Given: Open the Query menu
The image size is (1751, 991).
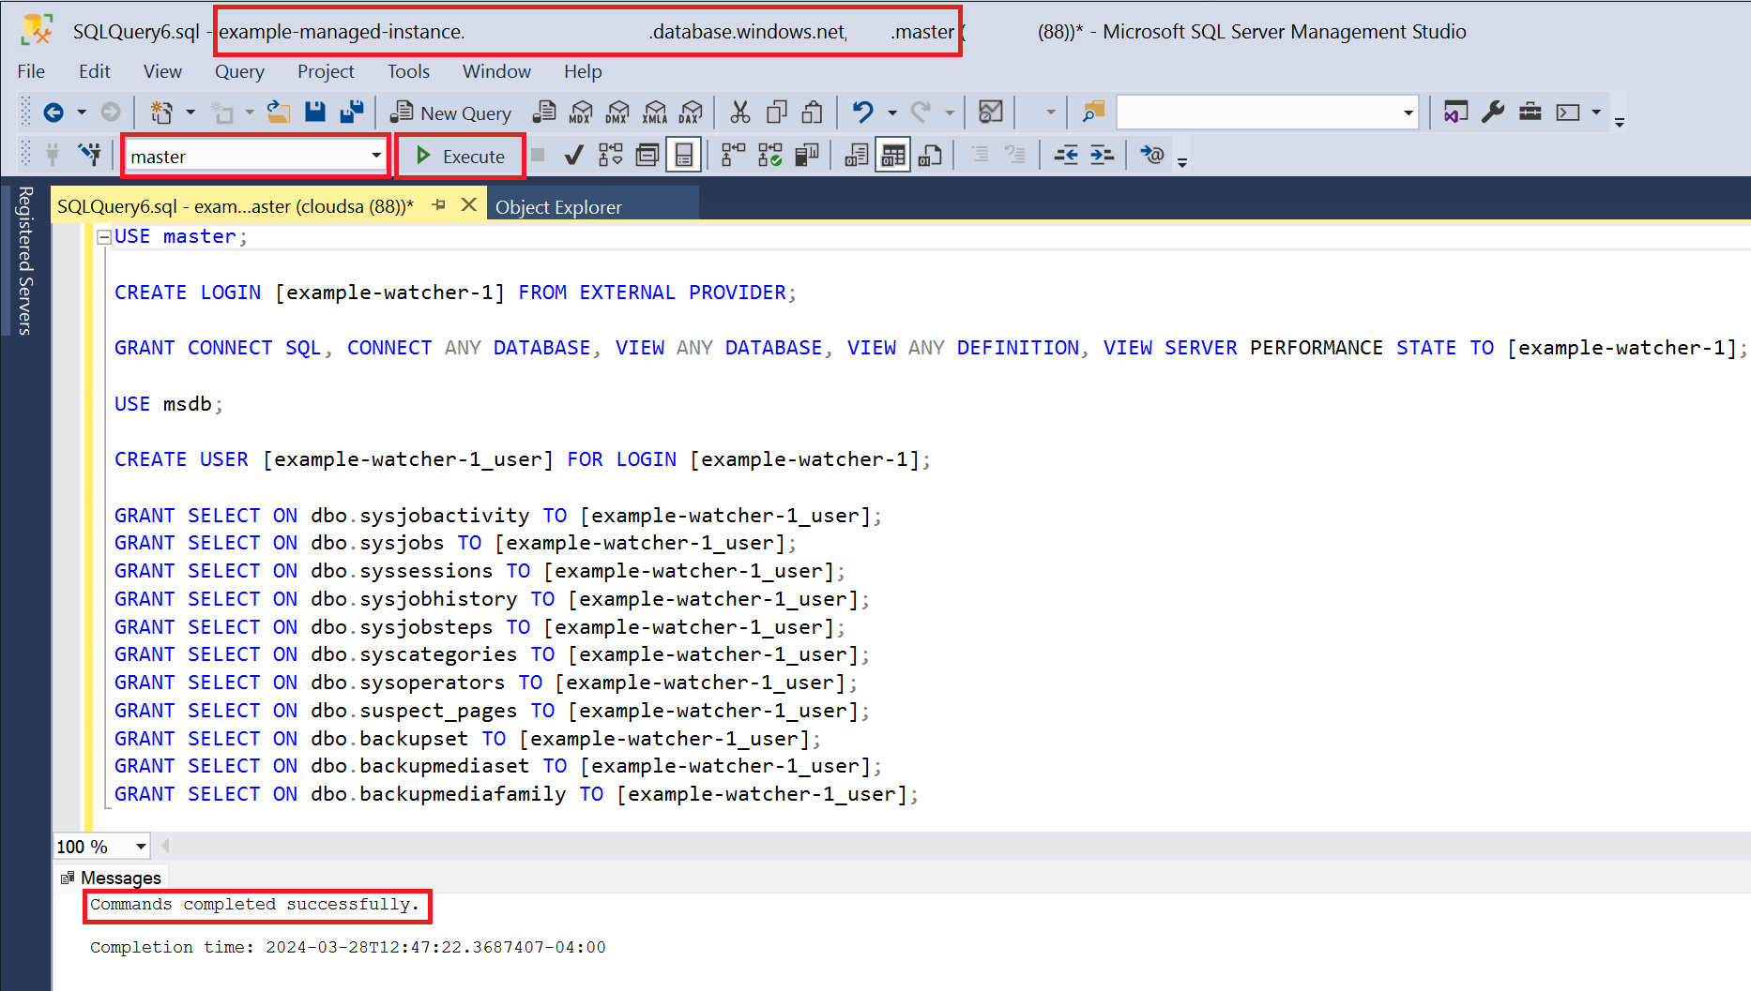Looking at the screenshot, I should (239, 71).
